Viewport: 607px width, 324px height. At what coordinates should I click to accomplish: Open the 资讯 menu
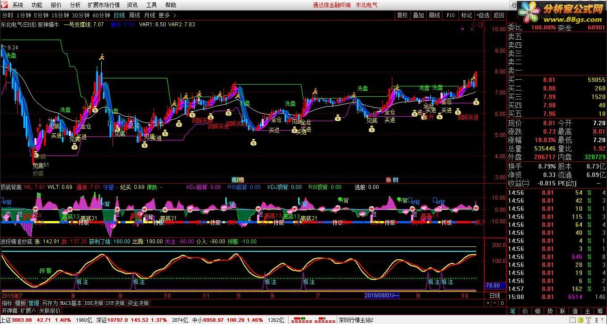132,5
